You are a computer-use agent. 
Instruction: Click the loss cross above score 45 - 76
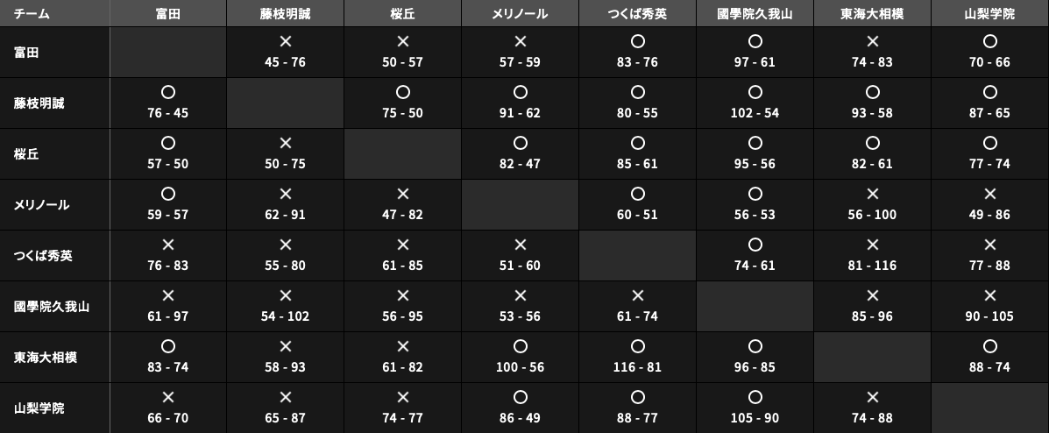pyautogui.click(x=285, y=41)
